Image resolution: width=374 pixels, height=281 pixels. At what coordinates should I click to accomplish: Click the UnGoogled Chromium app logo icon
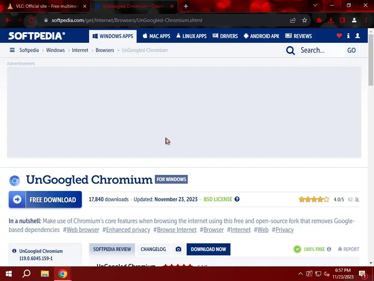pos(15,181)
